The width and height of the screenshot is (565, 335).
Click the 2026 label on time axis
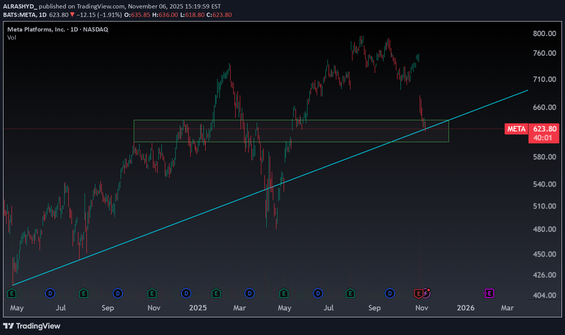[465, 308]
